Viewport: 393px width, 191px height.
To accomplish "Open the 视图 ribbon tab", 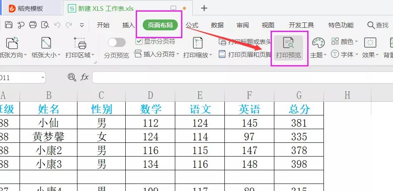I will click(268, 25).
